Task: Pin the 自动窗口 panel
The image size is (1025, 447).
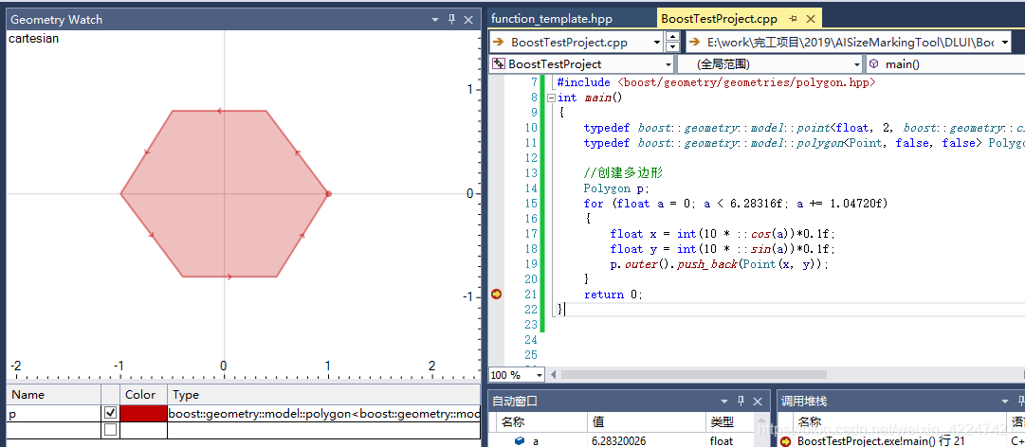Action: click(741, 402)
